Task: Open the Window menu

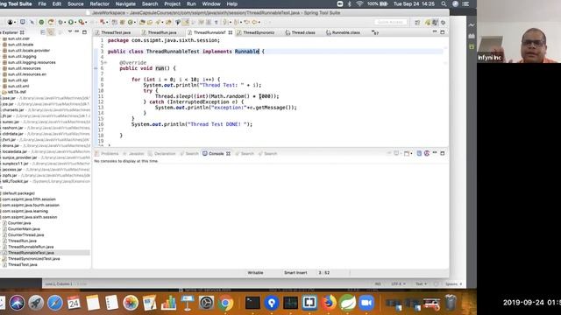Action: coord(211,3)
